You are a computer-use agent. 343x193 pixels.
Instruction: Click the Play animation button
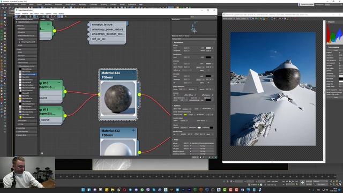(290, 181)
